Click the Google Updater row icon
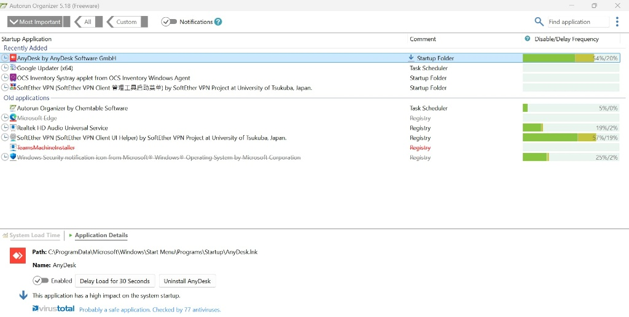629x317 pixels. (x=14, y=68)
